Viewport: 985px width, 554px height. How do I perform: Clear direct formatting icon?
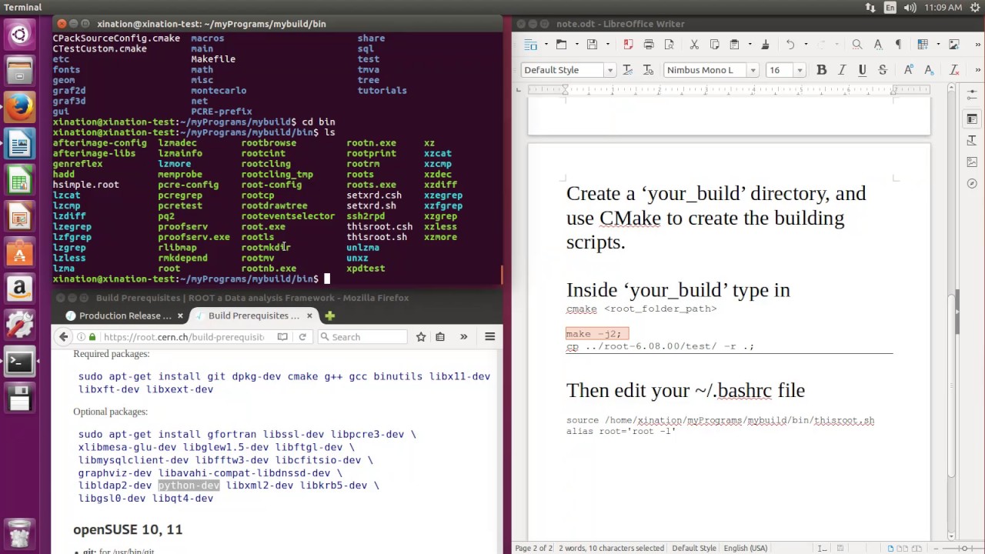click(x=954, y=70)
